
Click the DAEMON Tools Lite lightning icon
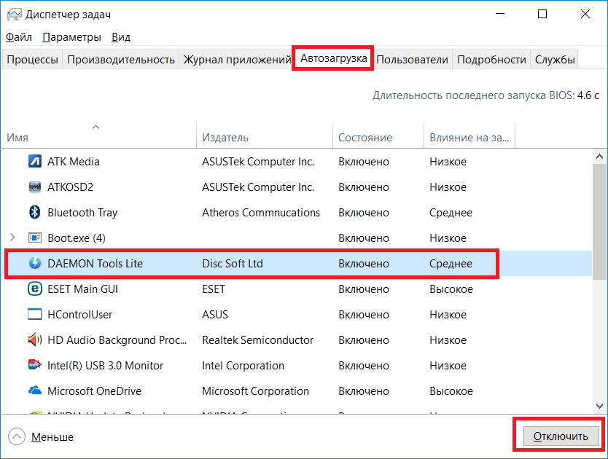[35, 263]
